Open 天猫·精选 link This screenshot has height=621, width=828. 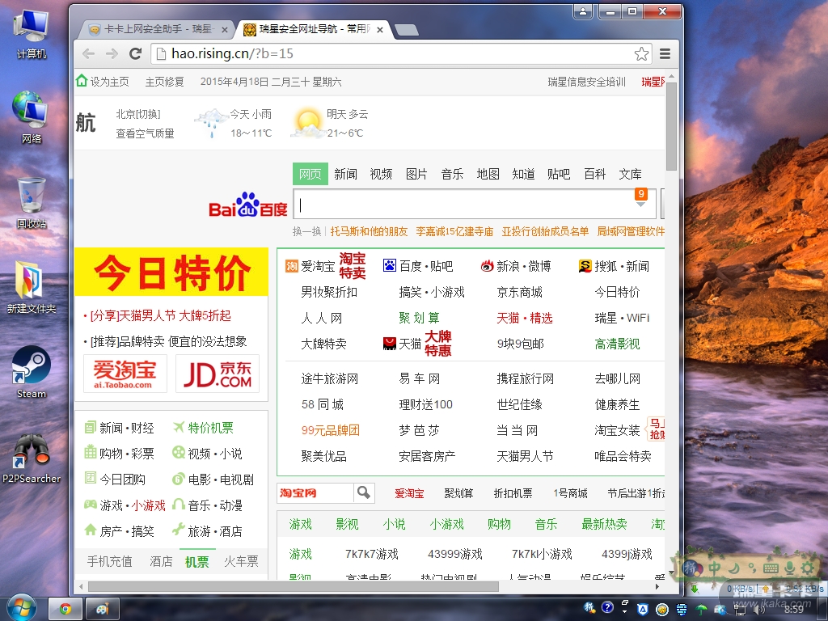pyautogui.click(x=524, y=318)
